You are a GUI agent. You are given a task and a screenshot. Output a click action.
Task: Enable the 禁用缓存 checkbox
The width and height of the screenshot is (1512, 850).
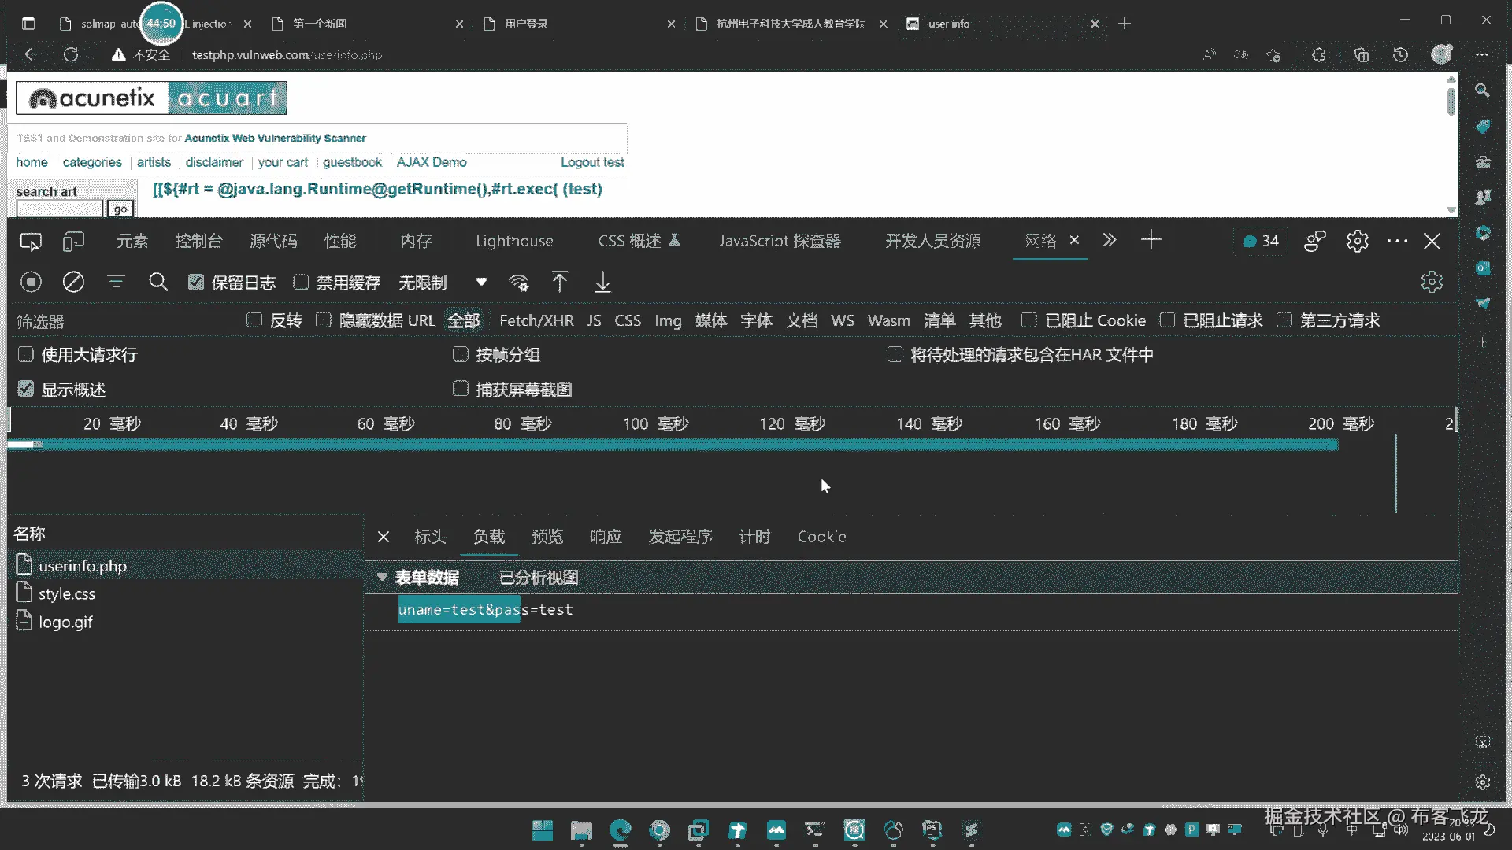pyautogui.click(x=301, y=282)
